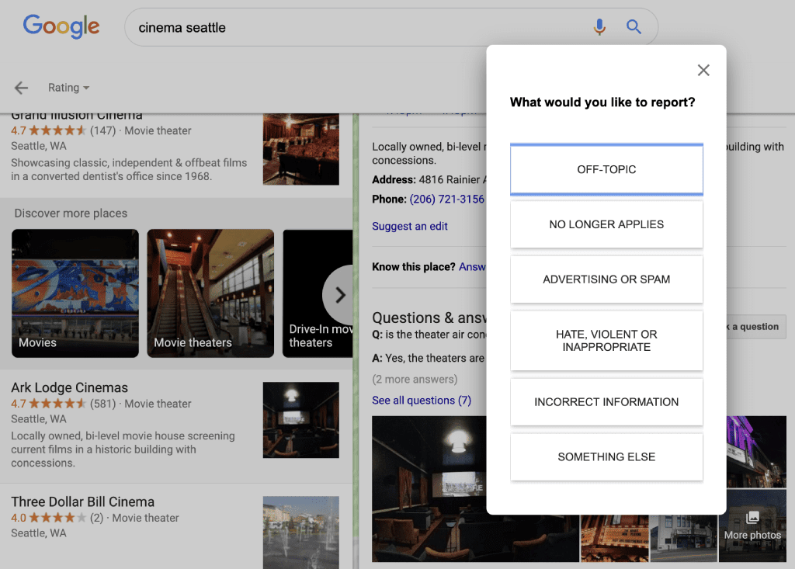The height and width of the screenshot is (569, 795).
Task: Click the Google logo
Action: tap(61, 26)
